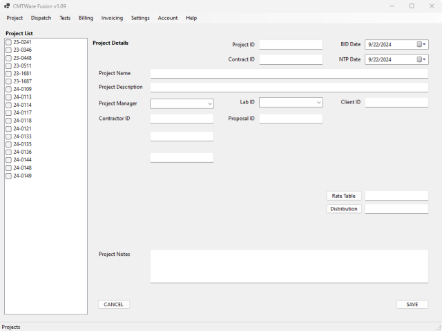The image size is (442, 331).
Task: Open the Settings menu
Action: (140, 18)
